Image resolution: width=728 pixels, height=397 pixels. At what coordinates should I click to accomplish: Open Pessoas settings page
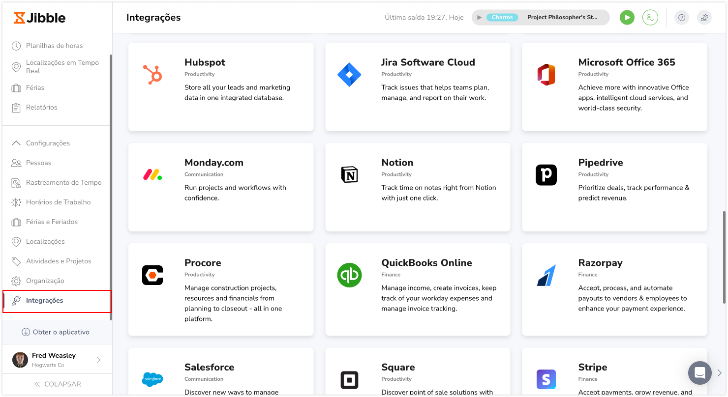click(x=39, y=163)
